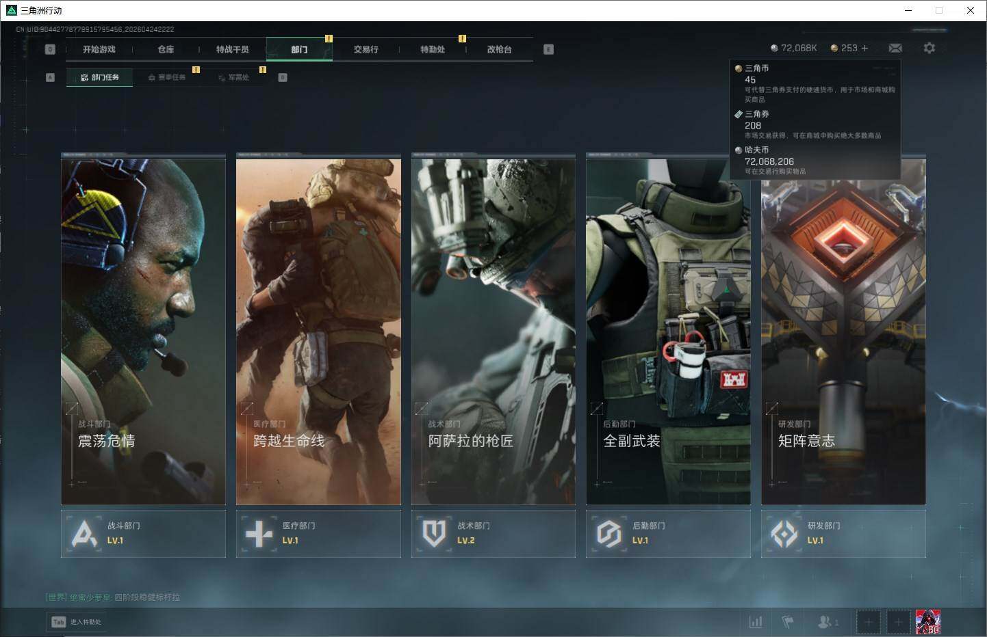Click the bar chart stats icon
The height and width of the screenshot is (637, 987).
pos(756,621)
